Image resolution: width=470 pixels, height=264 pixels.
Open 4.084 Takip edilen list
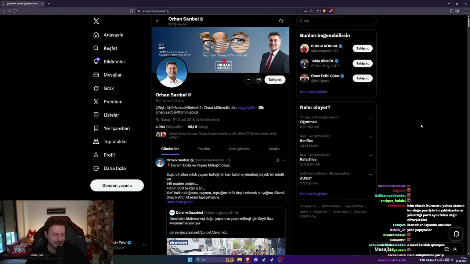point(169,127)
